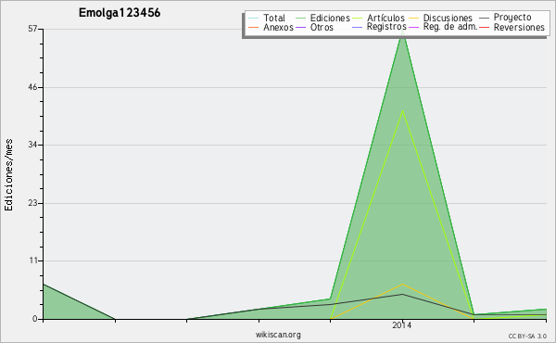Click the light blue Total legend line swatch
Image resolution: width=556 pixels, height=343 pixels.
(x=254, y=19)
